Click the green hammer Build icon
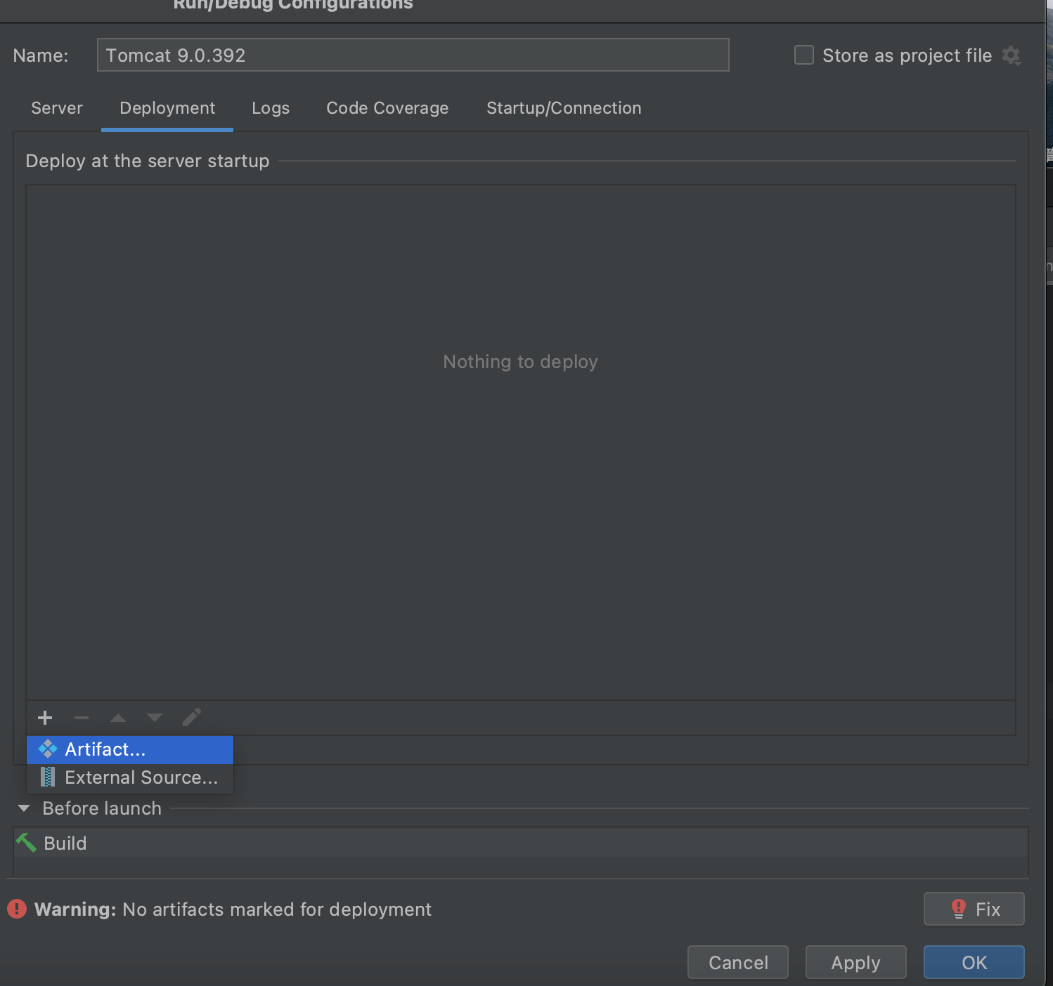The width and height of the screenshot is (1053, 986). click(26, 842)
